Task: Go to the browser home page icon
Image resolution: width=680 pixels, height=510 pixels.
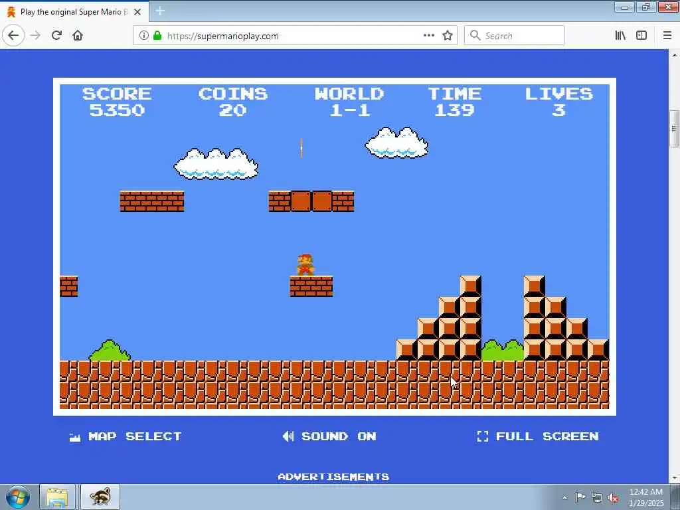Action: 78,36
